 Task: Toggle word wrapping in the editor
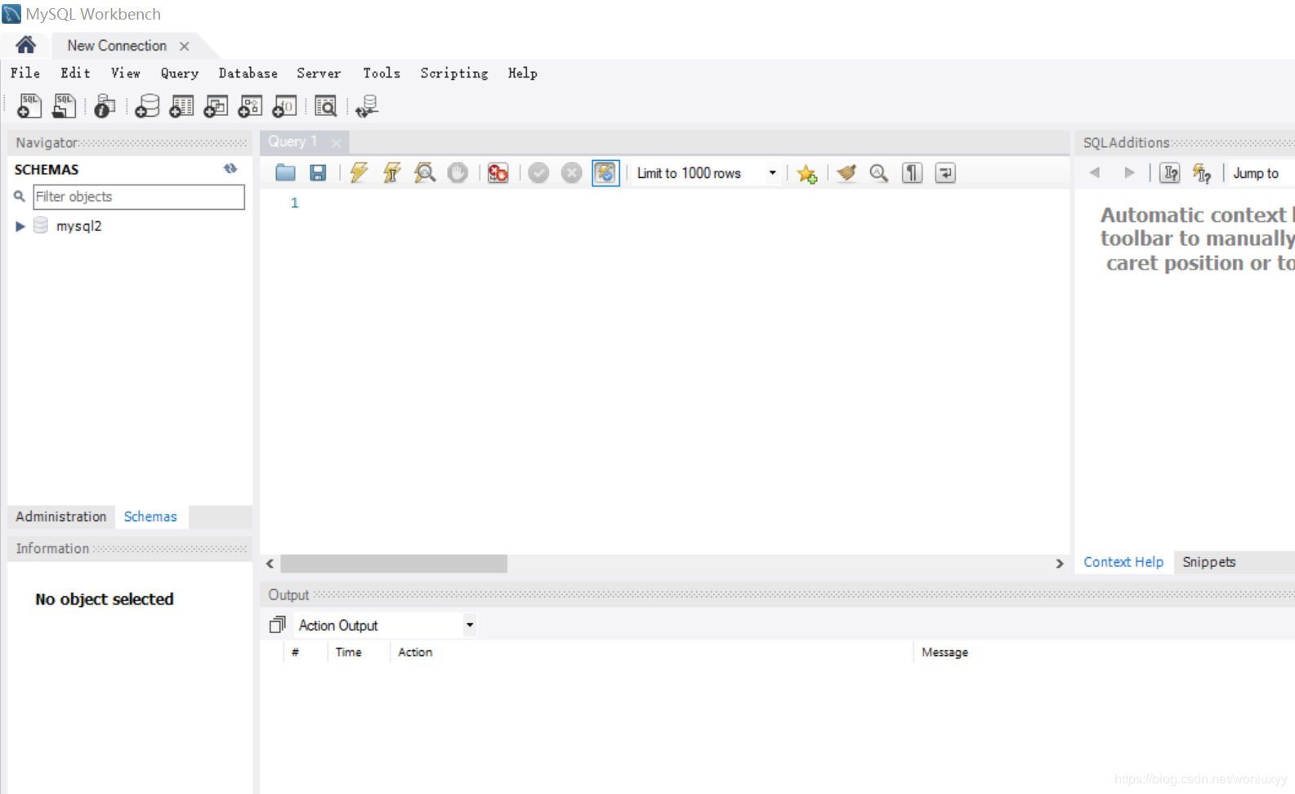click(x=945, y=172)
